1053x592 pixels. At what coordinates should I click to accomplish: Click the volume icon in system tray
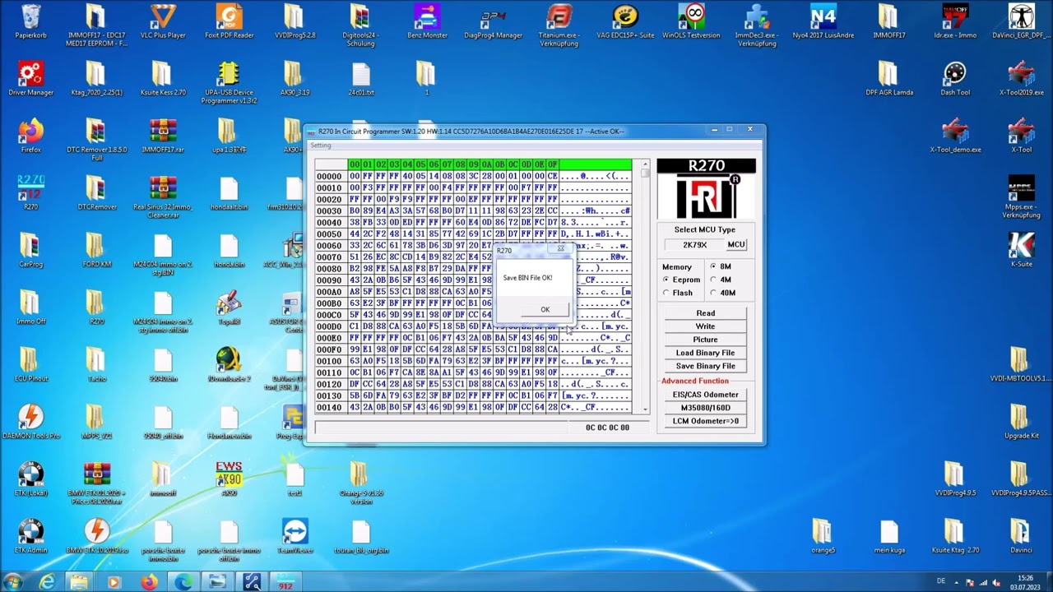point(996,582)
